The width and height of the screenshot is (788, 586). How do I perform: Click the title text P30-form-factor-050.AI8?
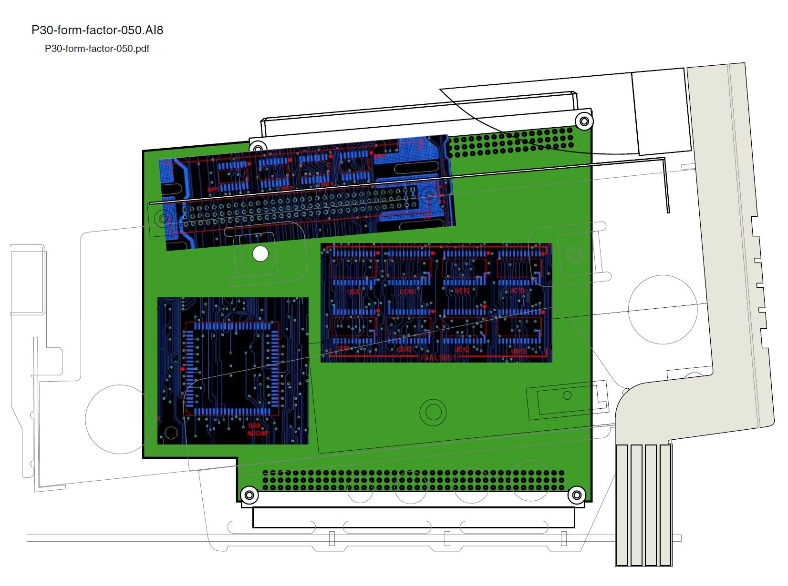click(x=97, y=30)
